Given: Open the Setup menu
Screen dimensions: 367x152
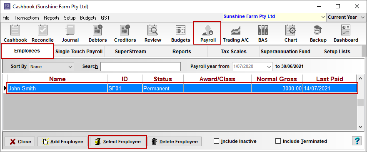Looking at the screenshot, I should click(x=70, y=18).
